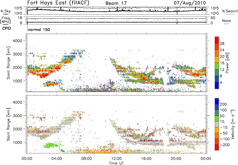Click the 'CPID' label
Screen dimensions: 238x165
click(x=7, y=28)
